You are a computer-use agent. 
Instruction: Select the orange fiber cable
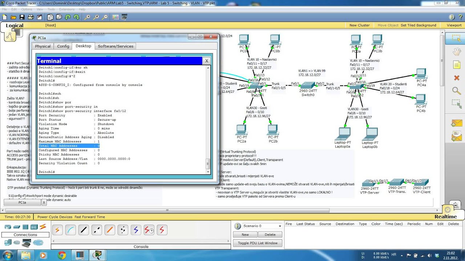tap(110, 230)
